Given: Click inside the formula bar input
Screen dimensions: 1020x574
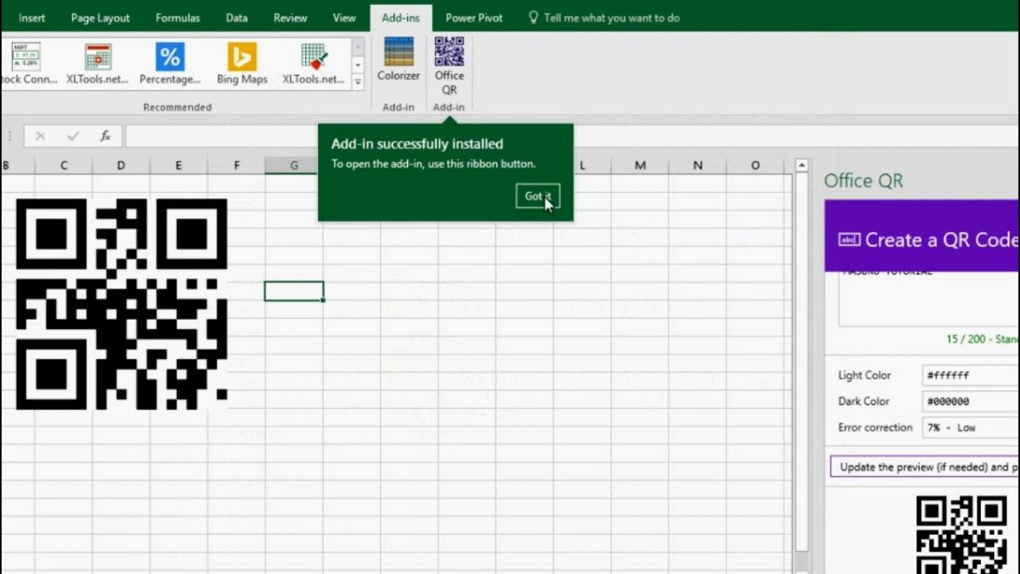Looking at the screenshot, I should point(571,136).
